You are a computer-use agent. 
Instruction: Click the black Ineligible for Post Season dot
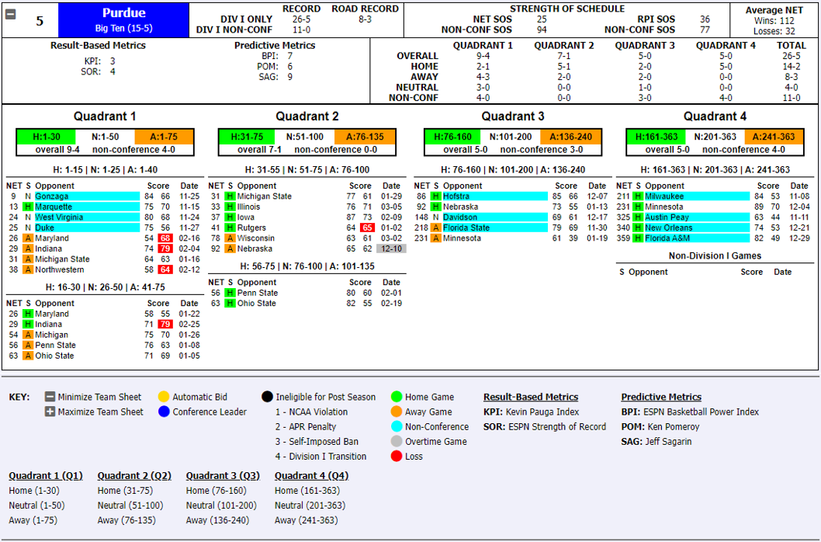click(267, 397)
